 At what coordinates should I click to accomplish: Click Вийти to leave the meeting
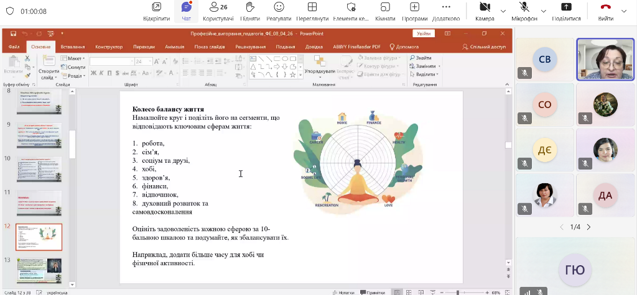click(x=605, y=11)
